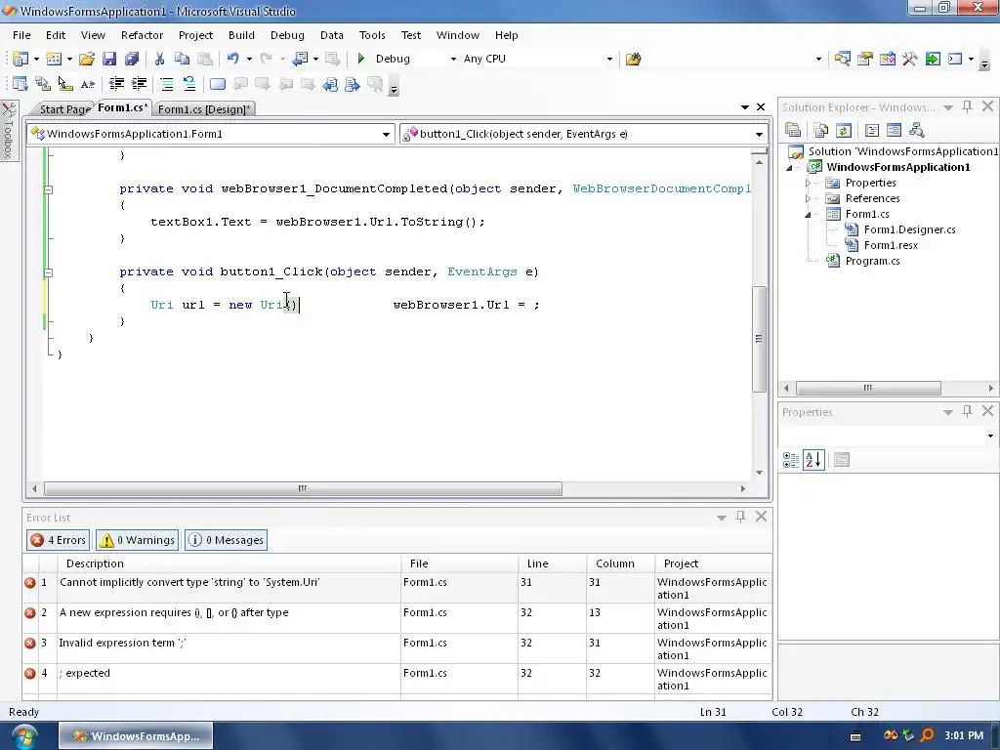
Task: Click the Navigate Backward icon
Action: pyautogui.click(x=299, y=59)
